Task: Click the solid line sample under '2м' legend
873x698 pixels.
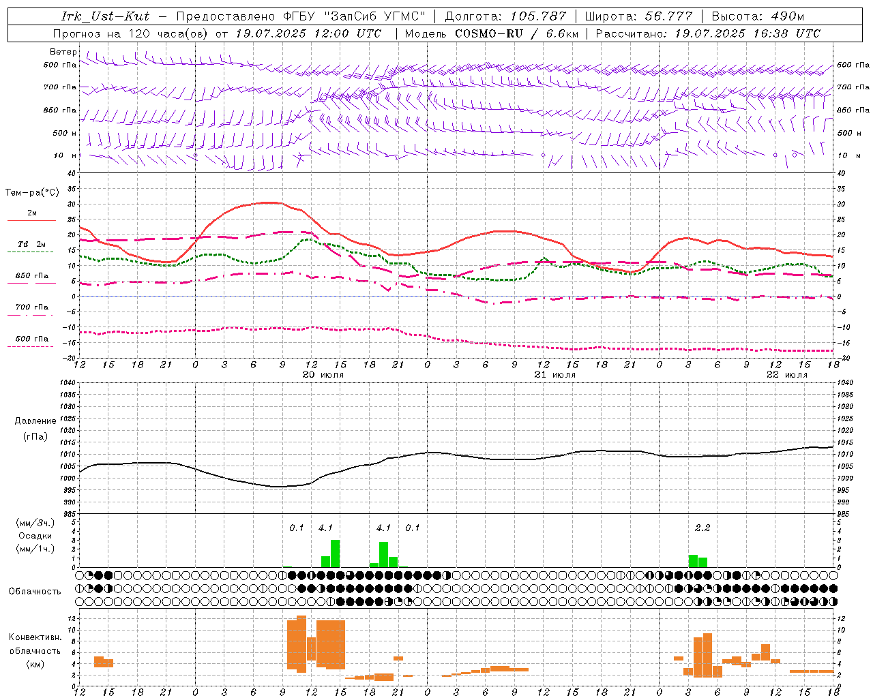Action: (x=31, y=221)
